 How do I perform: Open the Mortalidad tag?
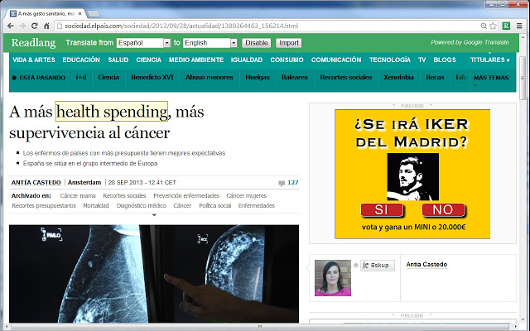click(x=96, y=206)
